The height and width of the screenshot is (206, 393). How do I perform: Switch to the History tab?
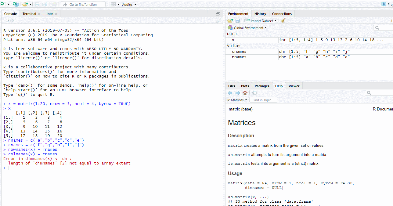coord(260,14)
